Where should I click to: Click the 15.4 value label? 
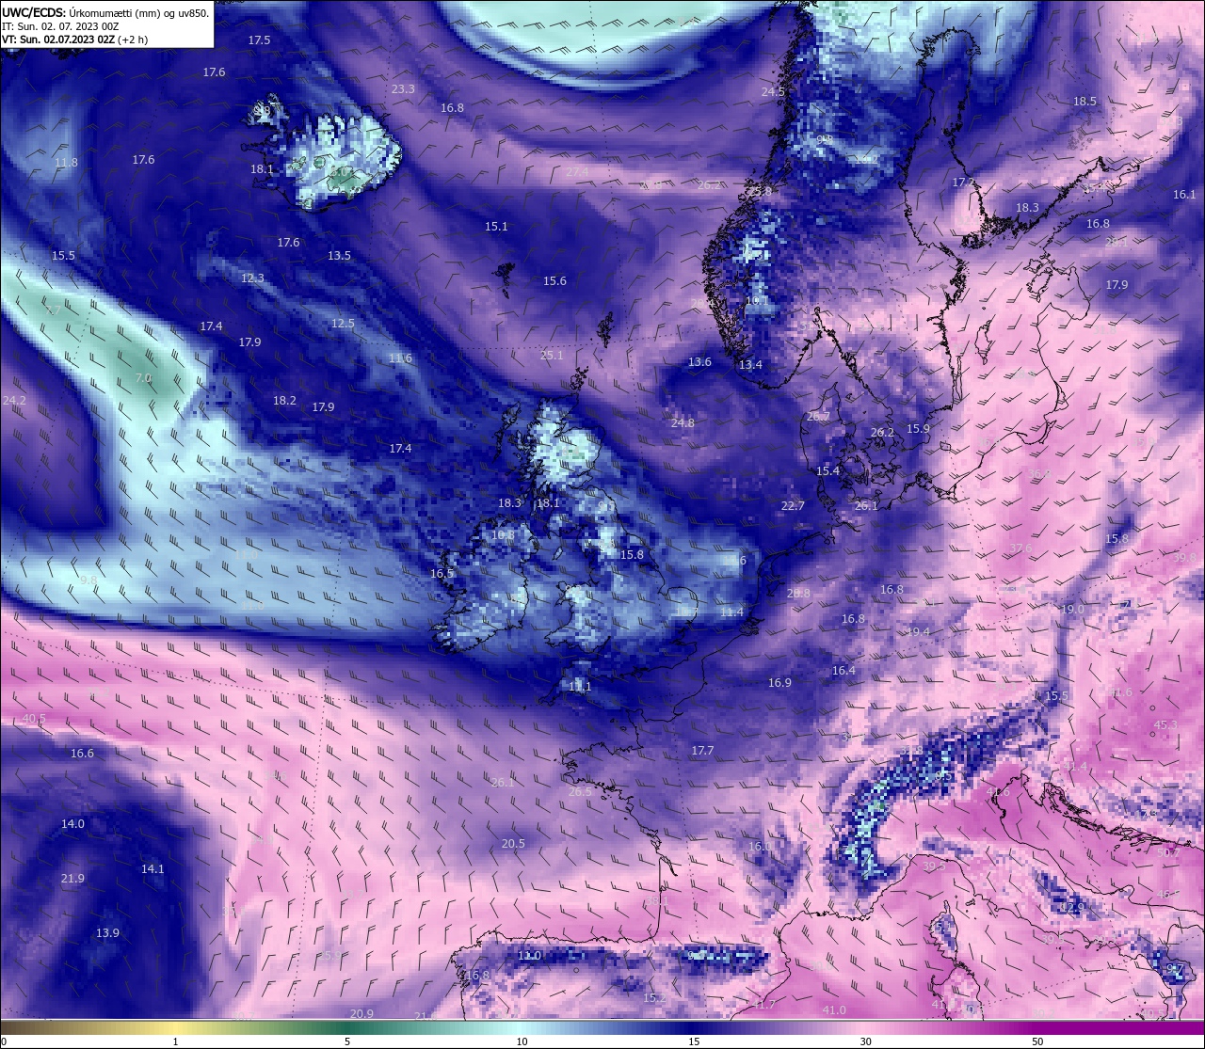[x=827, y=471]
